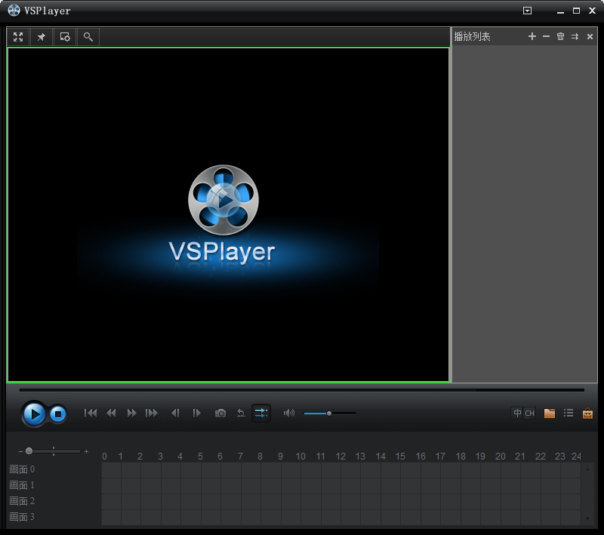
Task: Add a file to the playlist
Action: (532, 36)
